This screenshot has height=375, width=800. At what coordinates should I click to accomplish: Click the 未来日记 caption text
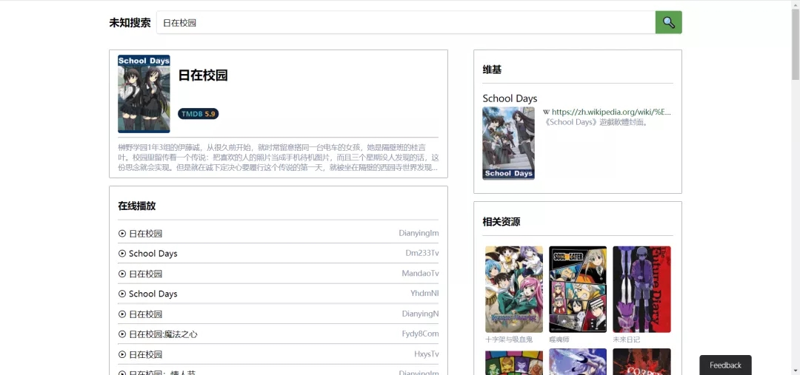pyautogui.click(x=627, y=339)
